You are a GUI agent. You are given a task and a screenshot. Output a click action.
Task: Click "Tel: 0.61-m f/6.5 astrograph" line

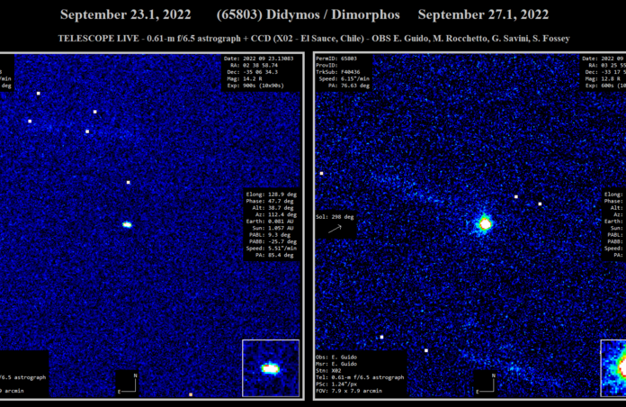point(360,377)
